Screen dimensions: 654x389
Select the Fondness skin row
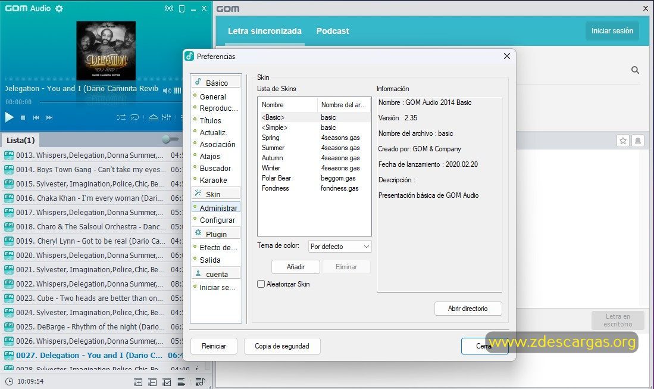tap(314, 188)
